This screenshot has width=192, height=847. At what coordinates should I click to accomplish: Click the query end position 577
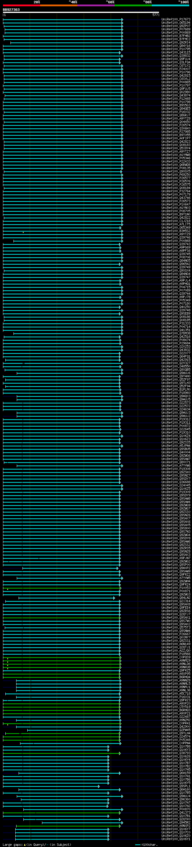(155, 15)
